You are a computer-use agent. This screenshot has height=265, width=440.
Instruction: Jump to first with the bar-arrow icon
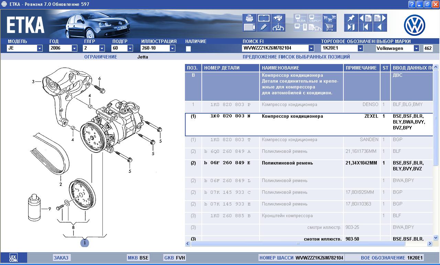(365, 27)
